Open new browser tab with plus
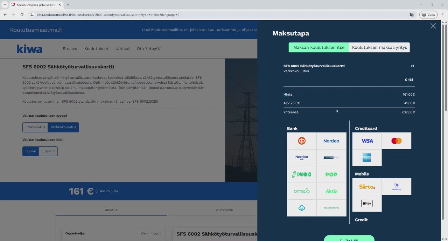 pyautogui.click(x=68, y=5)
